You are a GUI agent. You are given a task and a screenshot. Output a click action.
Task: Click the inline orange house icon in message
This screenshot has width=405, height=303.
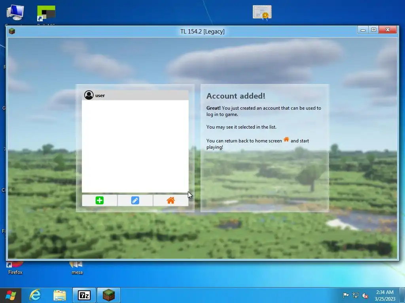click(x=286, y=139)
